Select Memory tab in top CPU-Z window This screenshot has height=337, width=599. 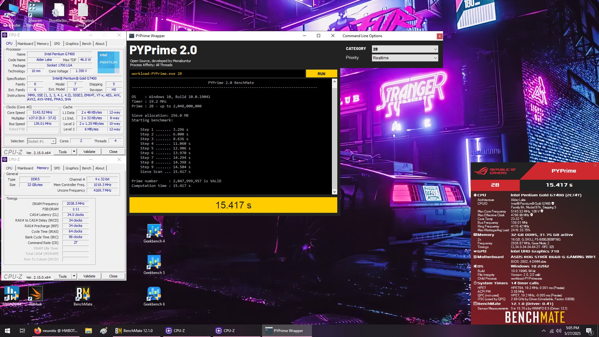[x=43, y=44]
